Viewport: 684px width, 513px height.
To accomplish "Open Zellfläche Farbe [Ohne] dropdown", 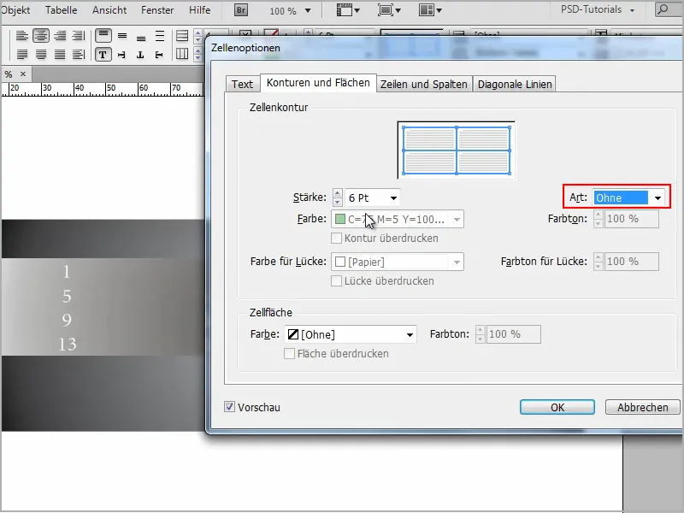I will pyautogui.click(x=351, y=334).
